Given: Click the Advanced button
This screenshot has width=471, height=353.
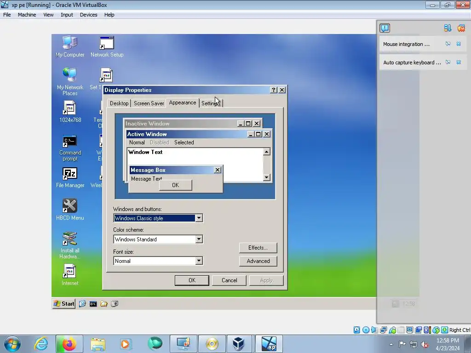Looking at the screenshot, I should pyautogui.click(x=258, y=261).
